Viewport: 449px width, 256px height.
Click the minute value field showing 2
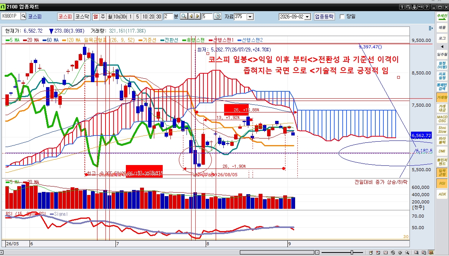coord(168,17)
